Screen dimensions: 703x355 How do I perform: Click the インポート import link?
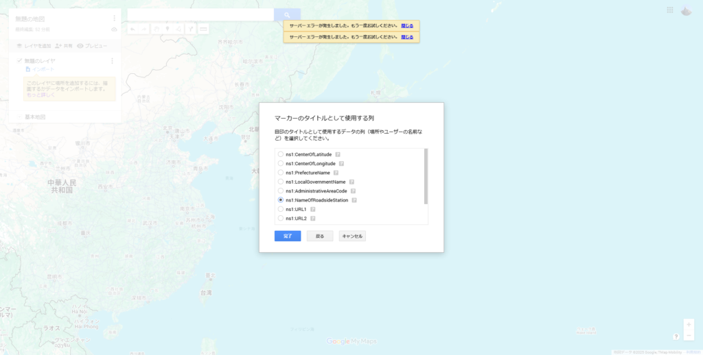pyautogui.click(x=40, y=69)
